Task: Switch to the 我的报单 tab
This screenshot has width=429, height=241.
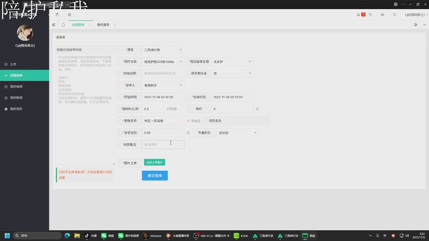Action: pyautogui.click(x=103, y=25)
